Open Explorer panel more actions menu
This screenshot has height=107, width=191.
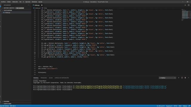[29, 5]
